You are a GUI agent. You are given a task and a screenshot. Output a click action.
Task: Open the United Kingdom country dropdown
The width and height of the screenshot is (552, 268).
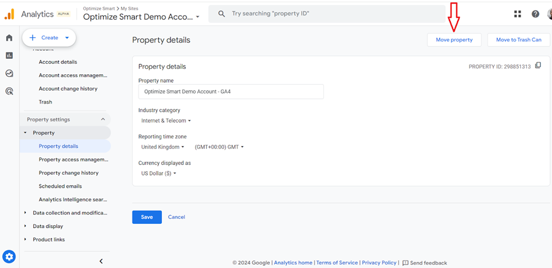click(x=163, y=147)
